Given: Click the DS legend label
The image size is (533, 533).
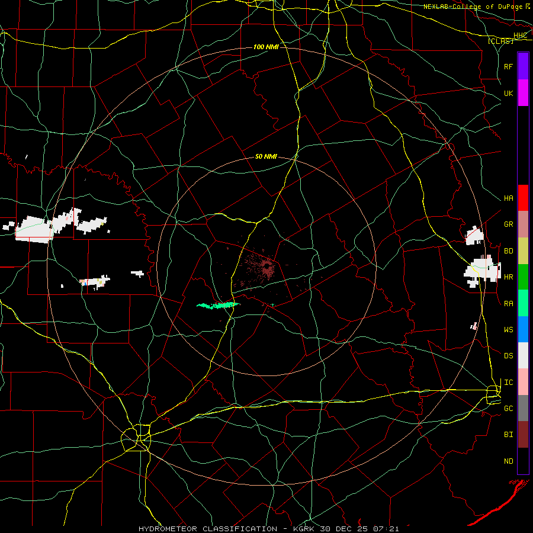Looking at the screenshot, I should pyautogui.click(x=508, y=356).
